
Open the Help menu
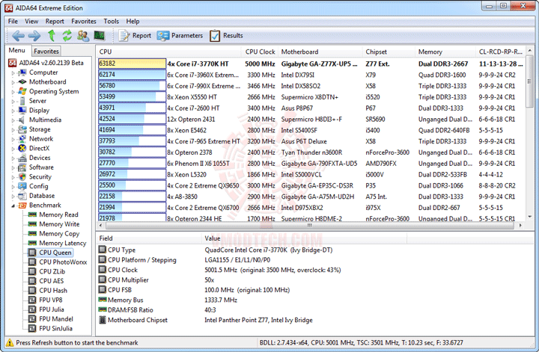pos(133,21)
